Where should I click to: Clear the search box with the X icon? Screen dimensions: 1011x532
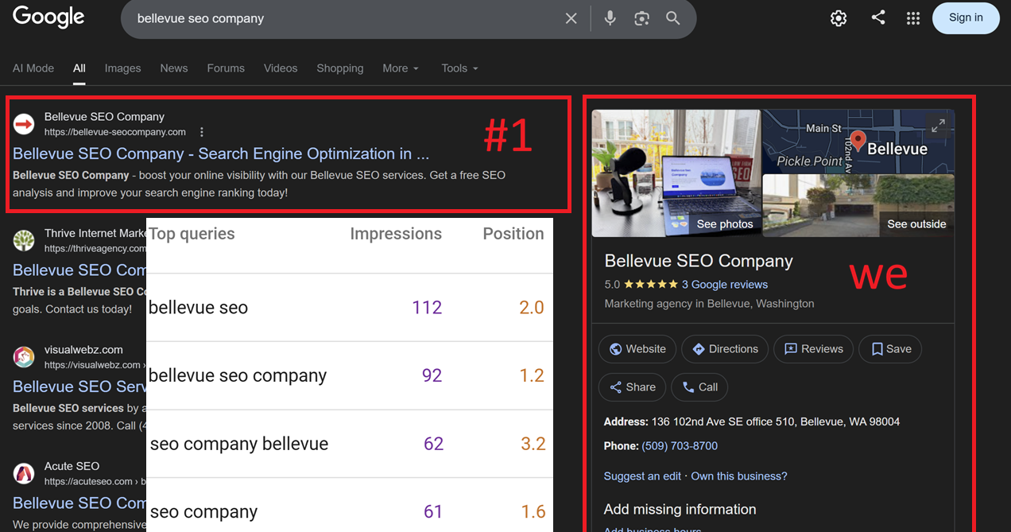point(571,18)
